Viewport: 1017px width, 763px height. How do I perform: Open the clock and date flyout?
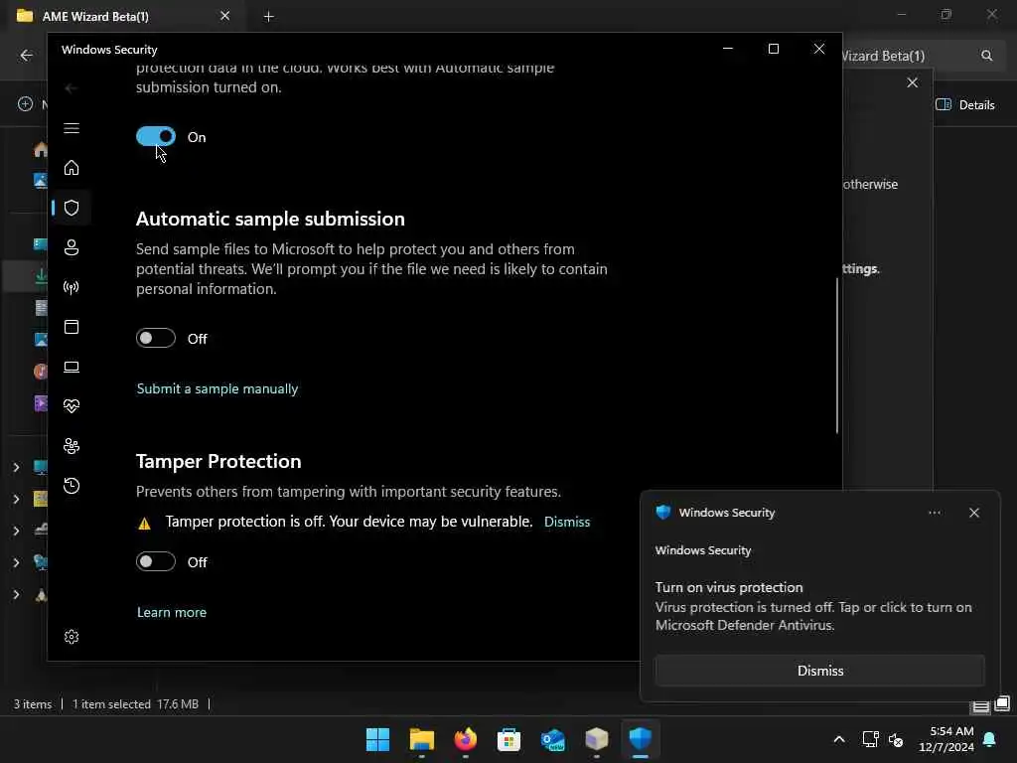[x=946, y=739]
